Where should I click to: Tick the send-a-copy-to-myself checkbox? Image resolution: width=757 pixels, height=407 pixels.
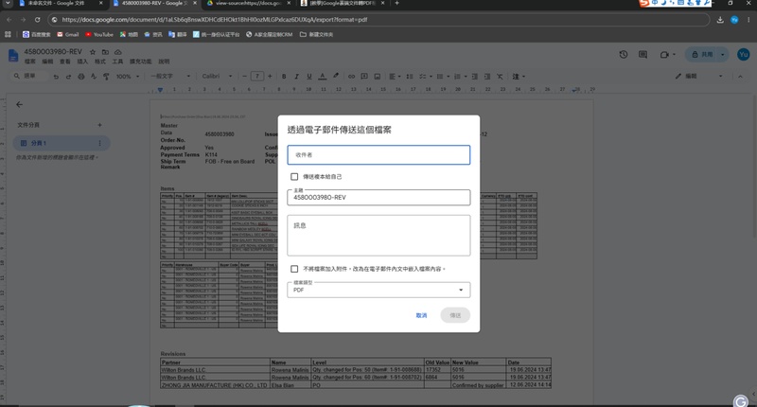point(294,177)
